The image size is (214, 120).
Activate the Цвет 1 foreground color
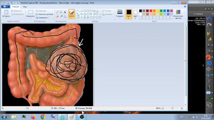pyautogui.click(x=129, y=14)
